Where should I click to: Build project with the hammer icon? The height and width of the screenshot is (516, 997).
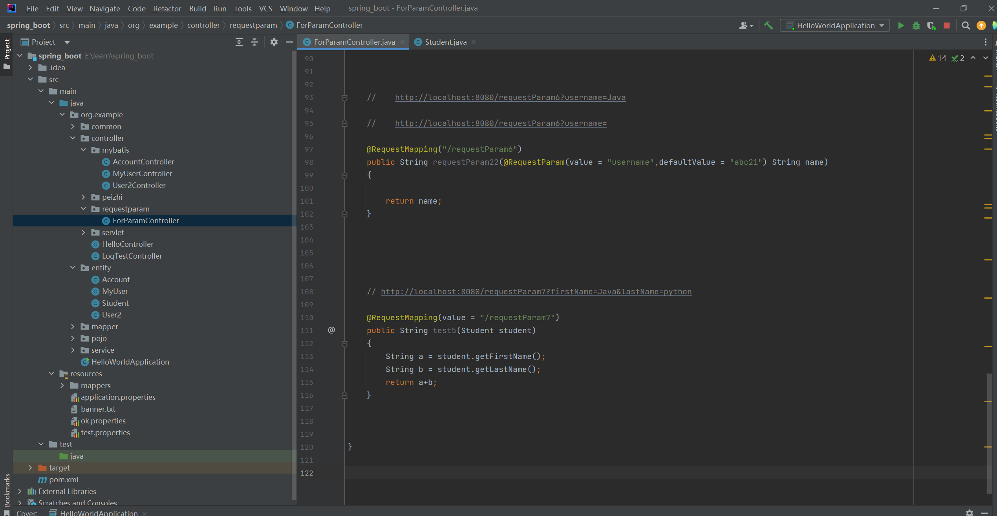pyautogui.click(x=768, y=26)
